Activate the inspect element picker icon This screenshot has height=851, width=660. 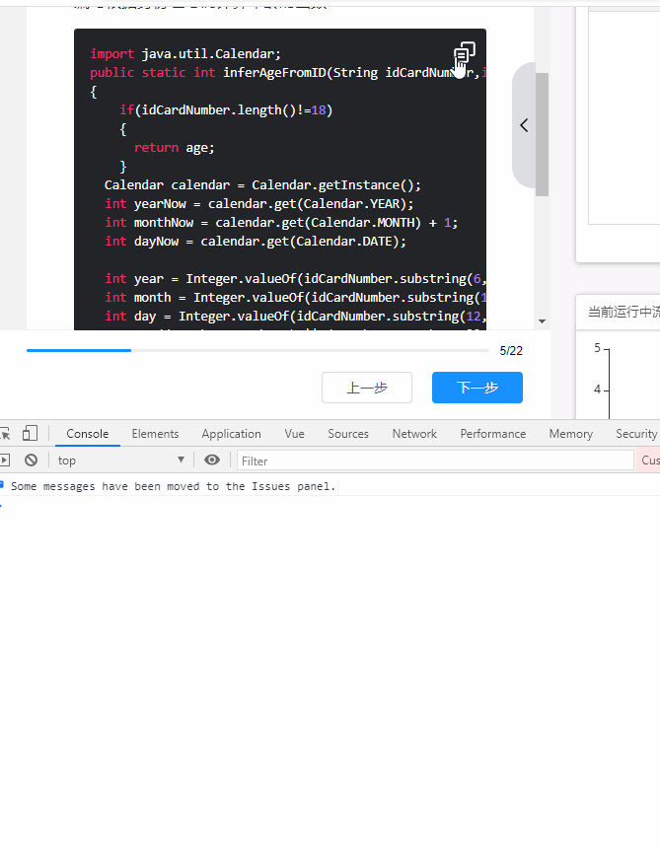click(5, 433)
